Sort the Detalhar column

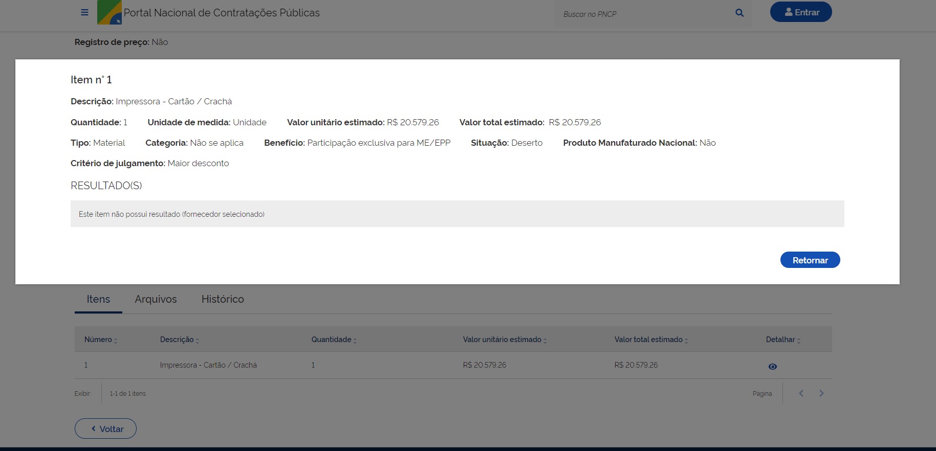[783, 340]
